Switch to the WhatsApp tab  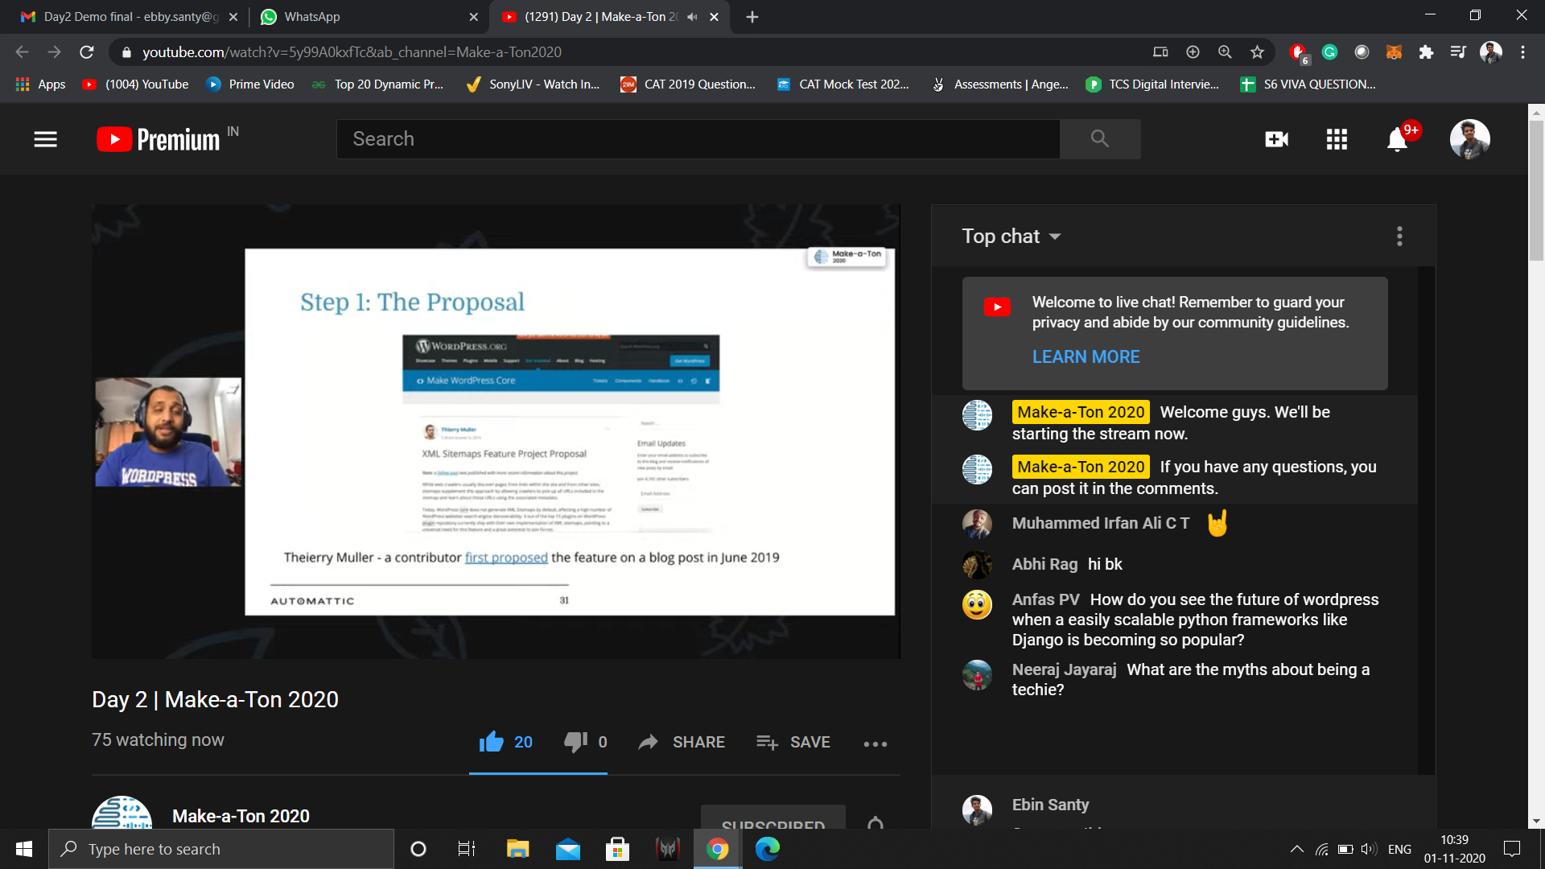coord(370,16)
